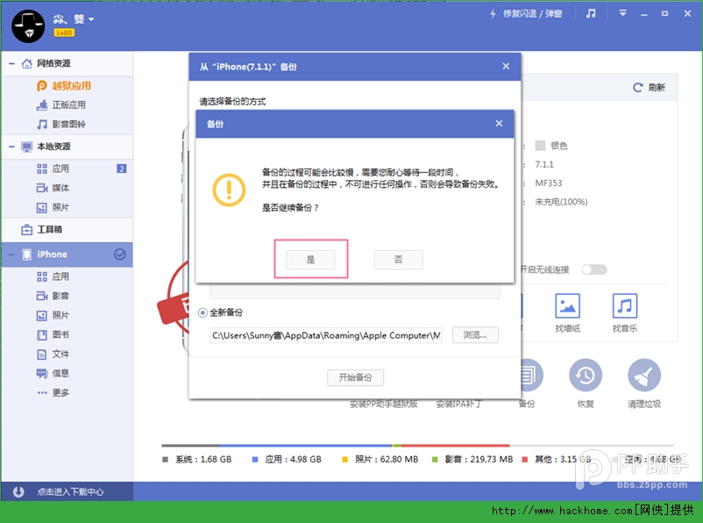Click the 是 (Yes) button

pyautogui.click(x=310, y=260)
